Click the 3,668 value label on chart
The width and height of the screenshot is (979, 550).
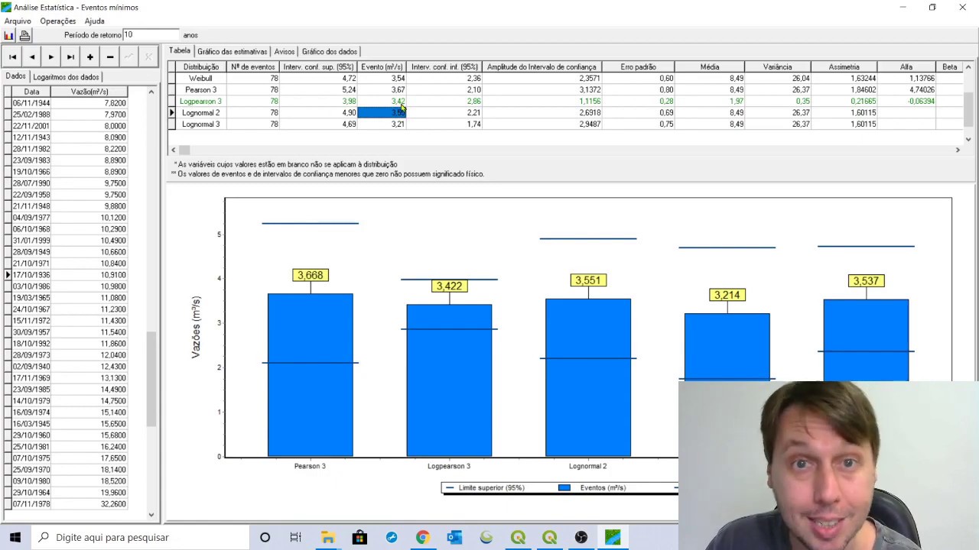pyautogui.click(x=311, y=275)
